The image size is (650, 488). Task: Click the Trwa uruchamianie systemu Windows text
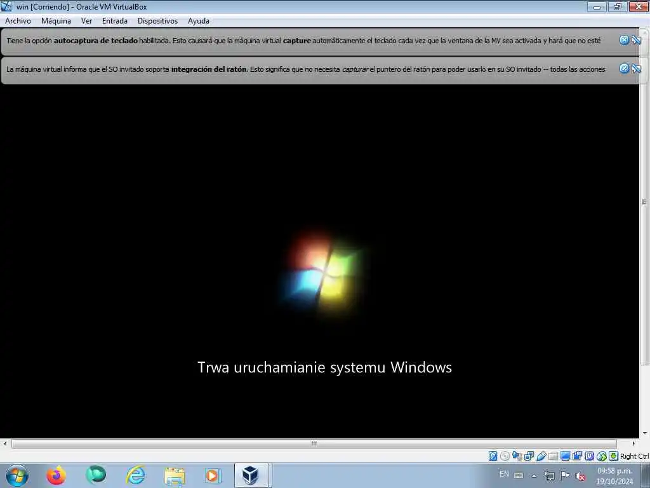324,367
